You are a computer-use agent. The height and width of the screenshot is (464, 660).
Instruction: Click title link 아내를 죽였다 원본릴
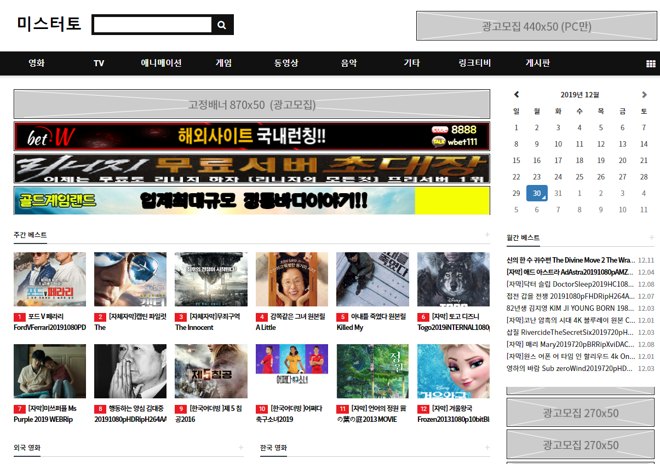tap(372, 322)
